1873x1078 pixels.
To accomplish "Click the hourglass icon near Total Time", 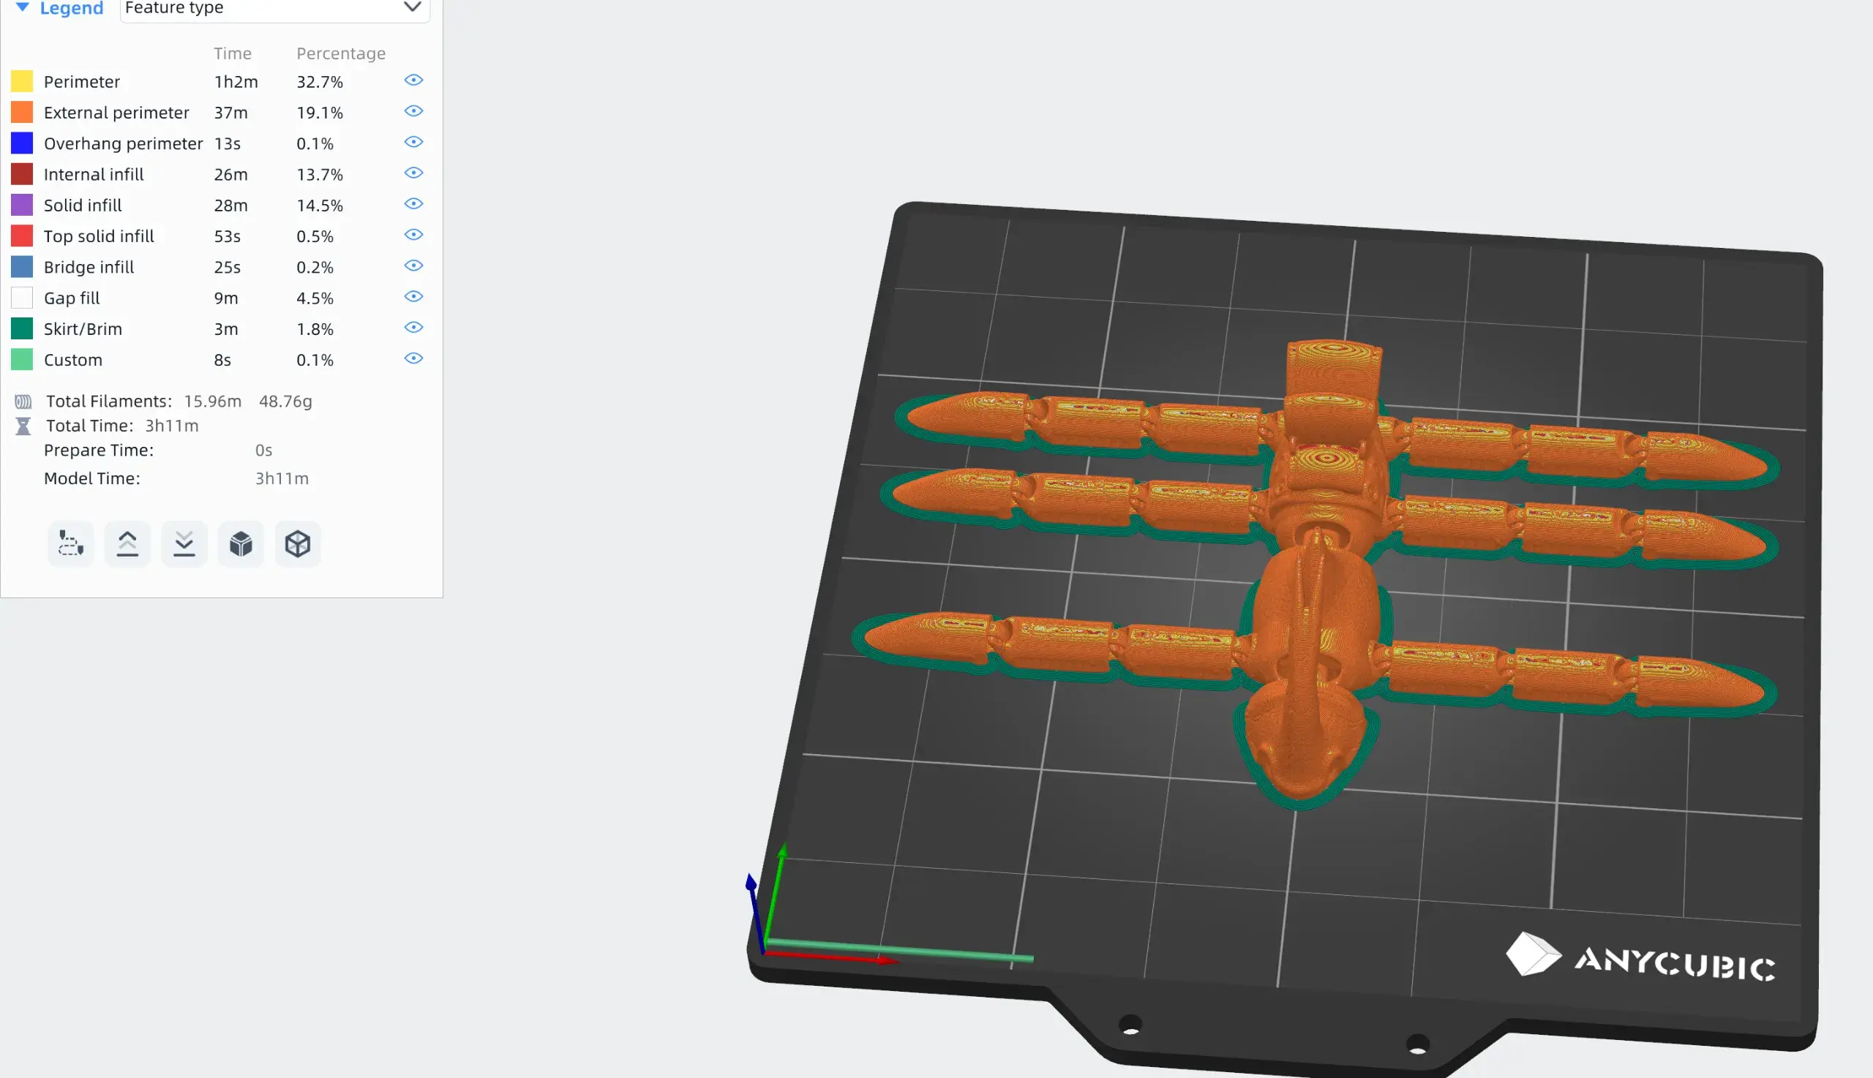I will pyautogui.click(x=23, y=426).
